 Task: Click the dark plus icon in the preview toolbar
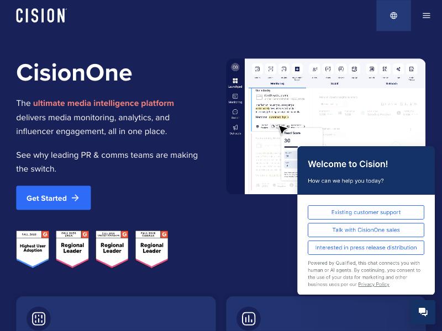[x=297, y=69]
